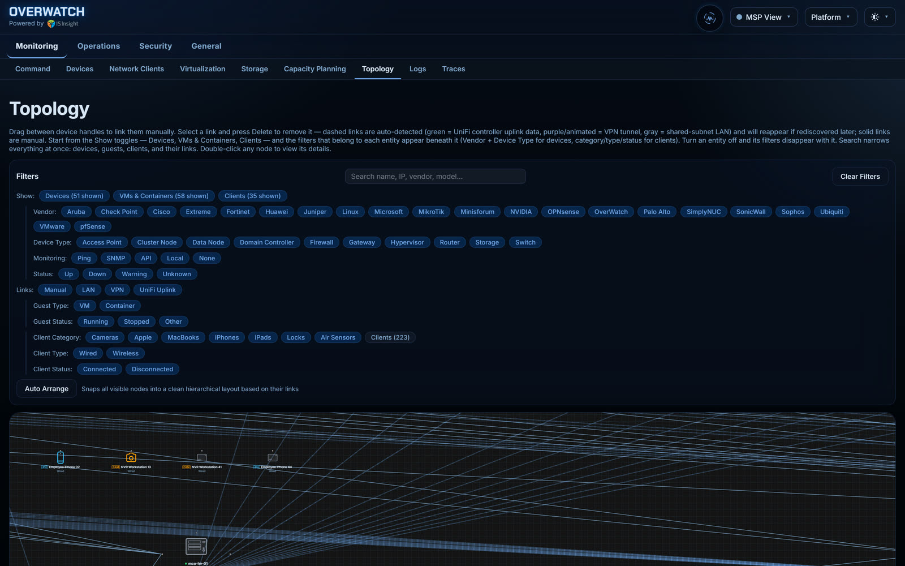Toggle Devices (51 shown) visibility
905x566 pixels.
click(x=74, y=196)
